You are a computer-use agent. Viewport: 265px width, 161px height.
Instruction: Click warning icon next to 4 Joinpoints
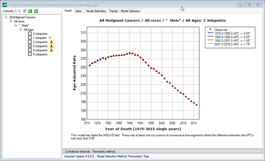[x=51, y=50]
